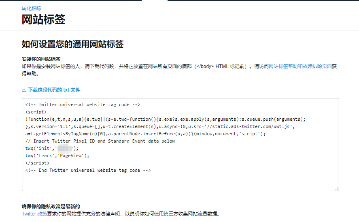Click the twq('track','PageView'); code line
359x222 pixels.
57,156
